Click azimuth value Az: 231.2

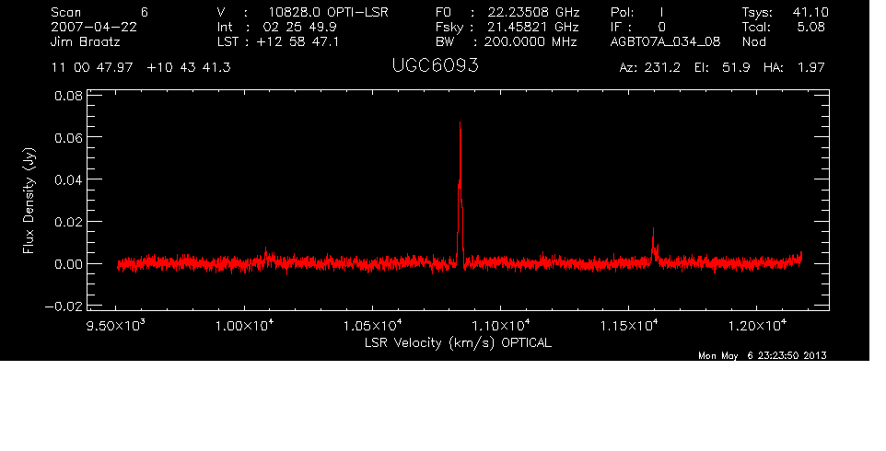click(650, 68)
